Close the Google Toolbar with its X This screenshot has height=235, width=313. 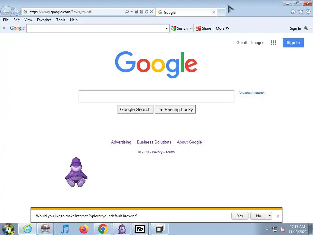click(x=4, y=28)
